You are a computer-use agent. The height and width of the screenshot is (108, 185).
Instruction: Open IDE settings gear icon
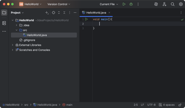pyautogui.click(x=181, y=4)
